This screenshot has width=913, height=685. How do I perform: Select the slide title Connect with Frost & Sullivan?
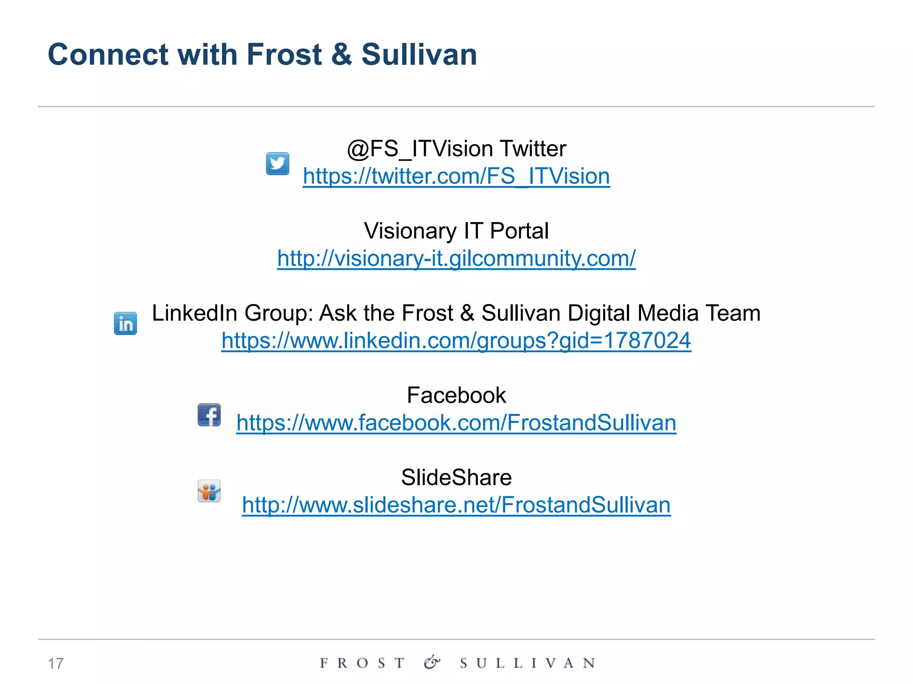[x=263, y=54]
